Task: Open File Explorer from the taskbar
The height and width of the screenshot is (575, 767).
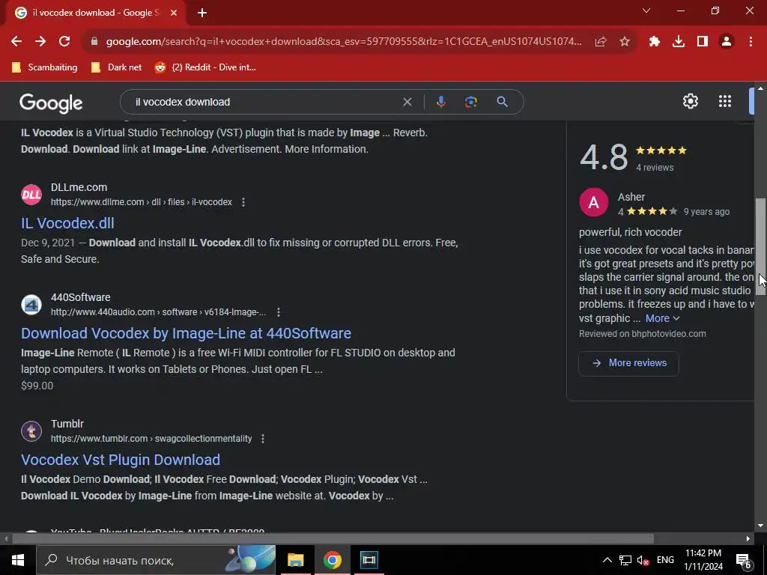Action: pos(295,560)
